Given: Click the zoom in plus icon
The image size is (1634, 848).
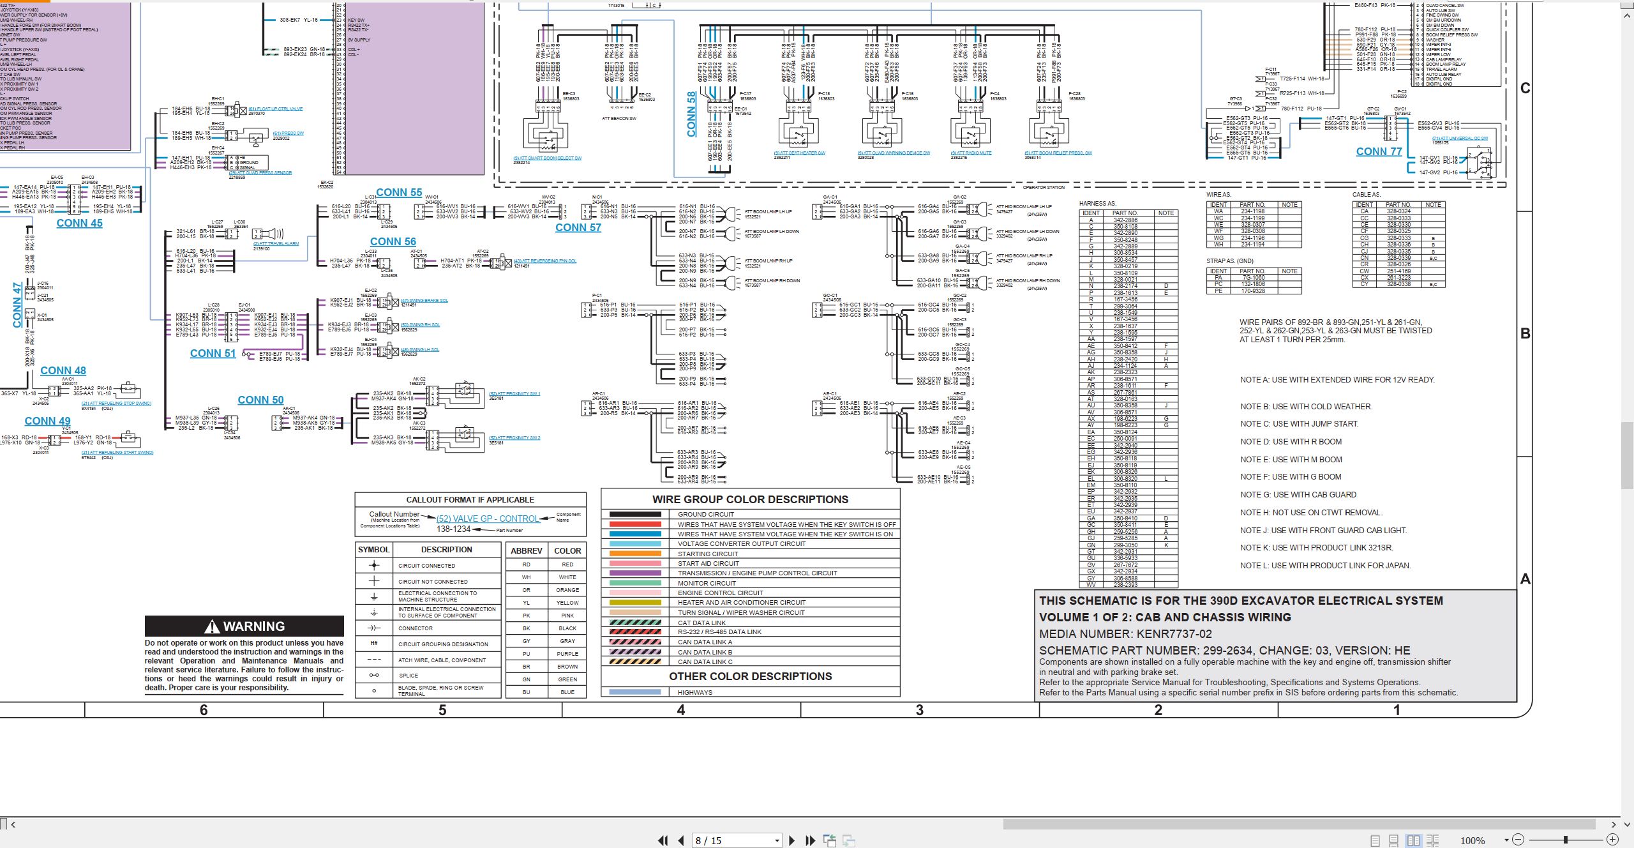Looking at the screenshot, I should point(1613,840).
